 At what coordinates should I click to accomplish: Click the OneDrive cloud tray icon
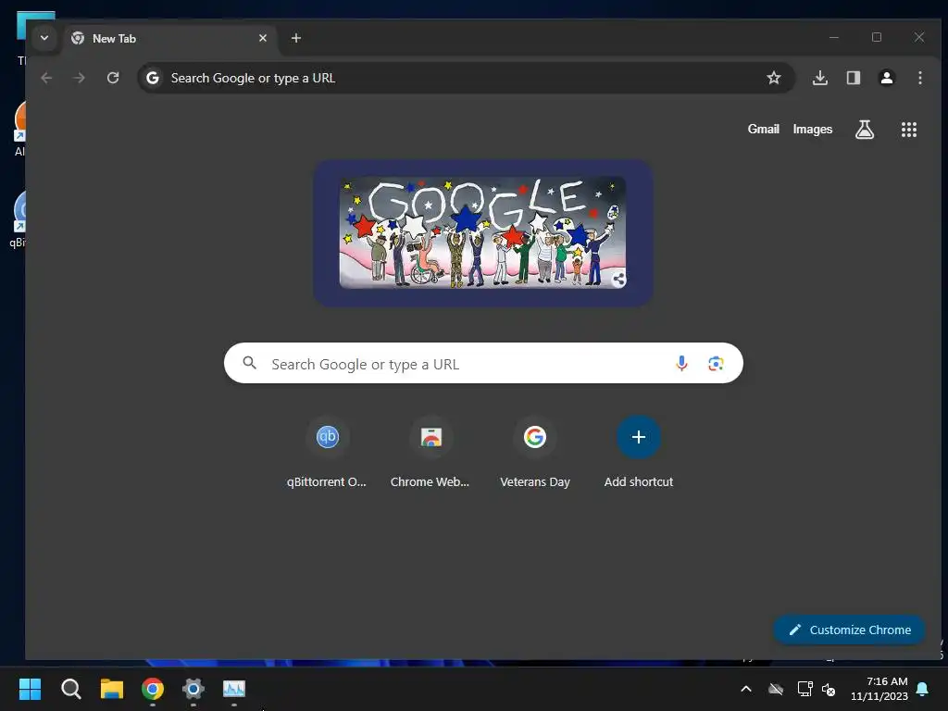776,689
